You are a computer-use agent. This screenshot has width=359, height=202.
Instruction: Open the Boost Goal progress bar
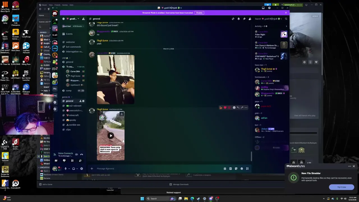(72, 26)
